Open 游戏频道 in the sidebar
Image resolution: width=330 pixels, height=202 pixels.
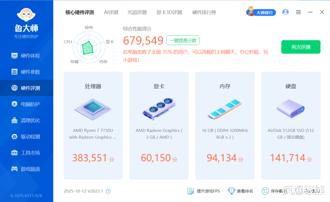pos(26,169)
